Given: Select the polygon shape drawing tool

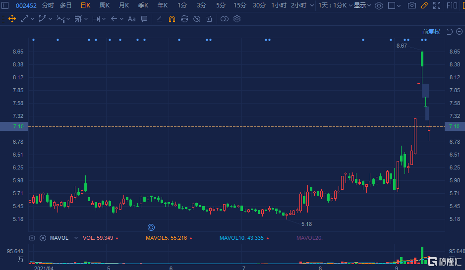Looking at the screenshot, I should coord(43,19).
